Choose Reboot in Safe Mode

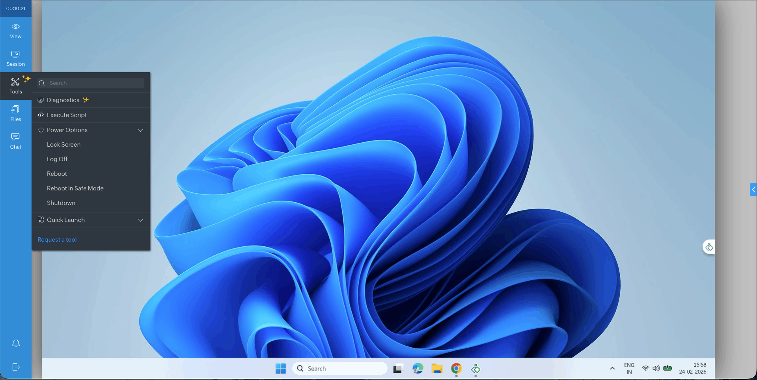click(75, 188)
